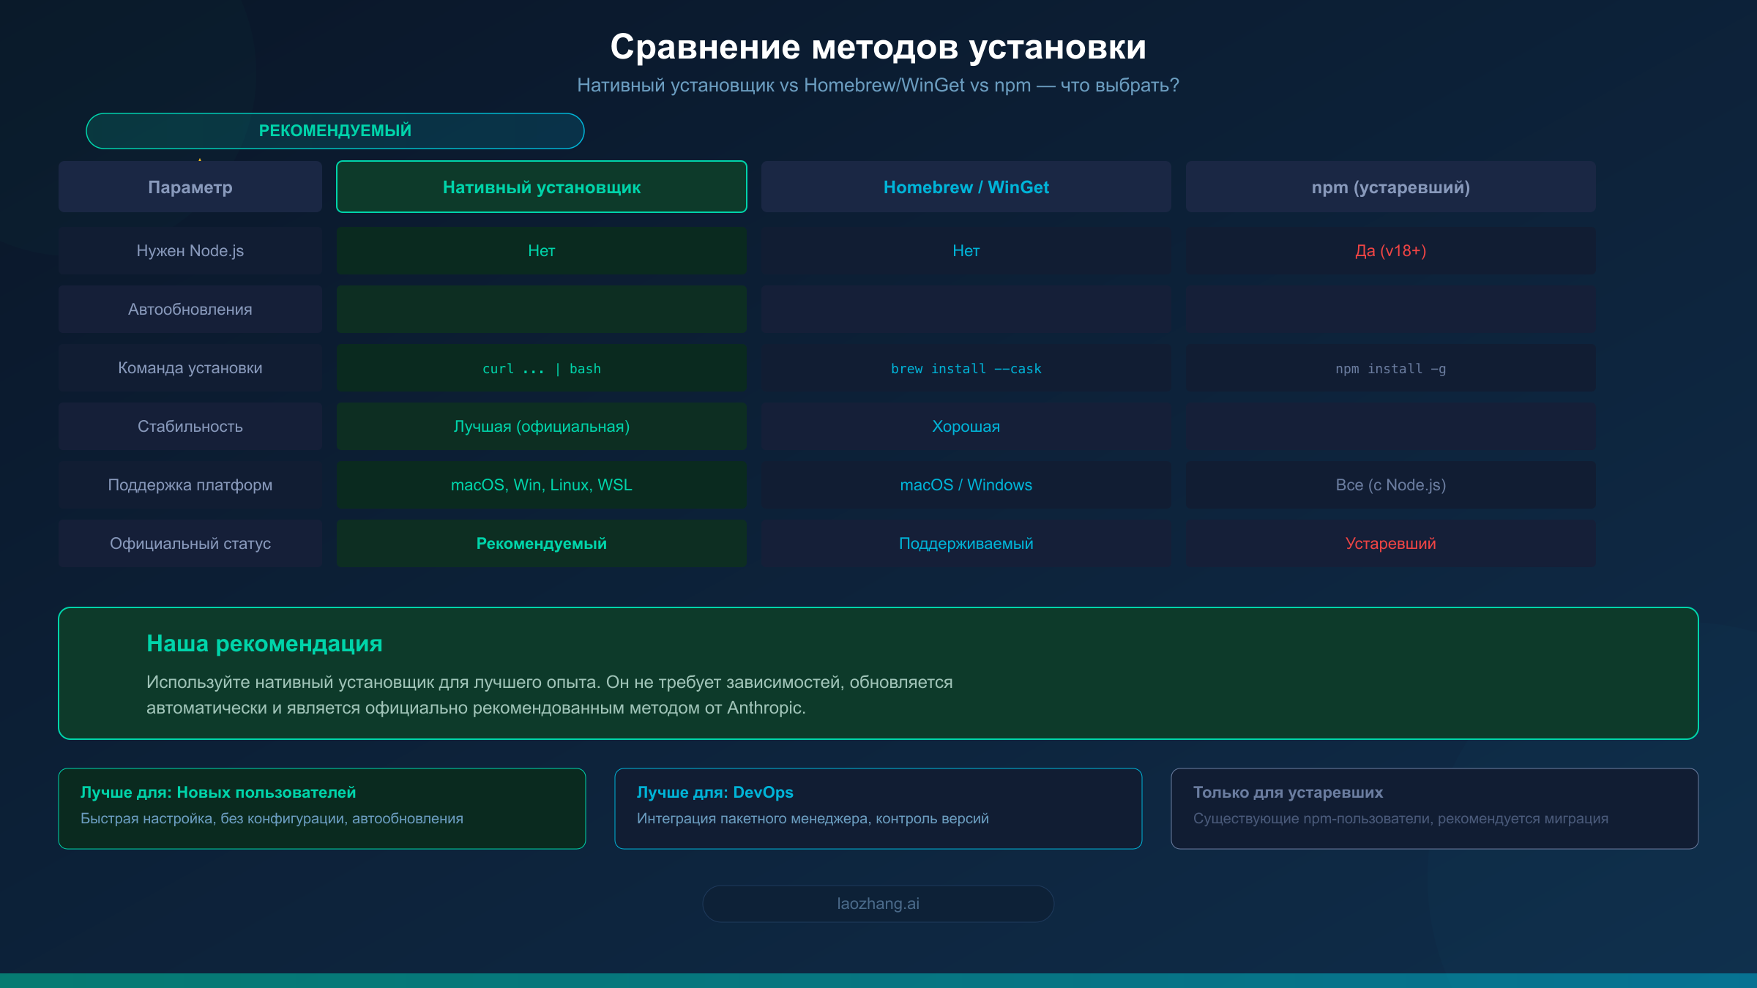Click the Официальный статус row label
Viewport: 1757px width, 988px height.
(x=190, y=543)
